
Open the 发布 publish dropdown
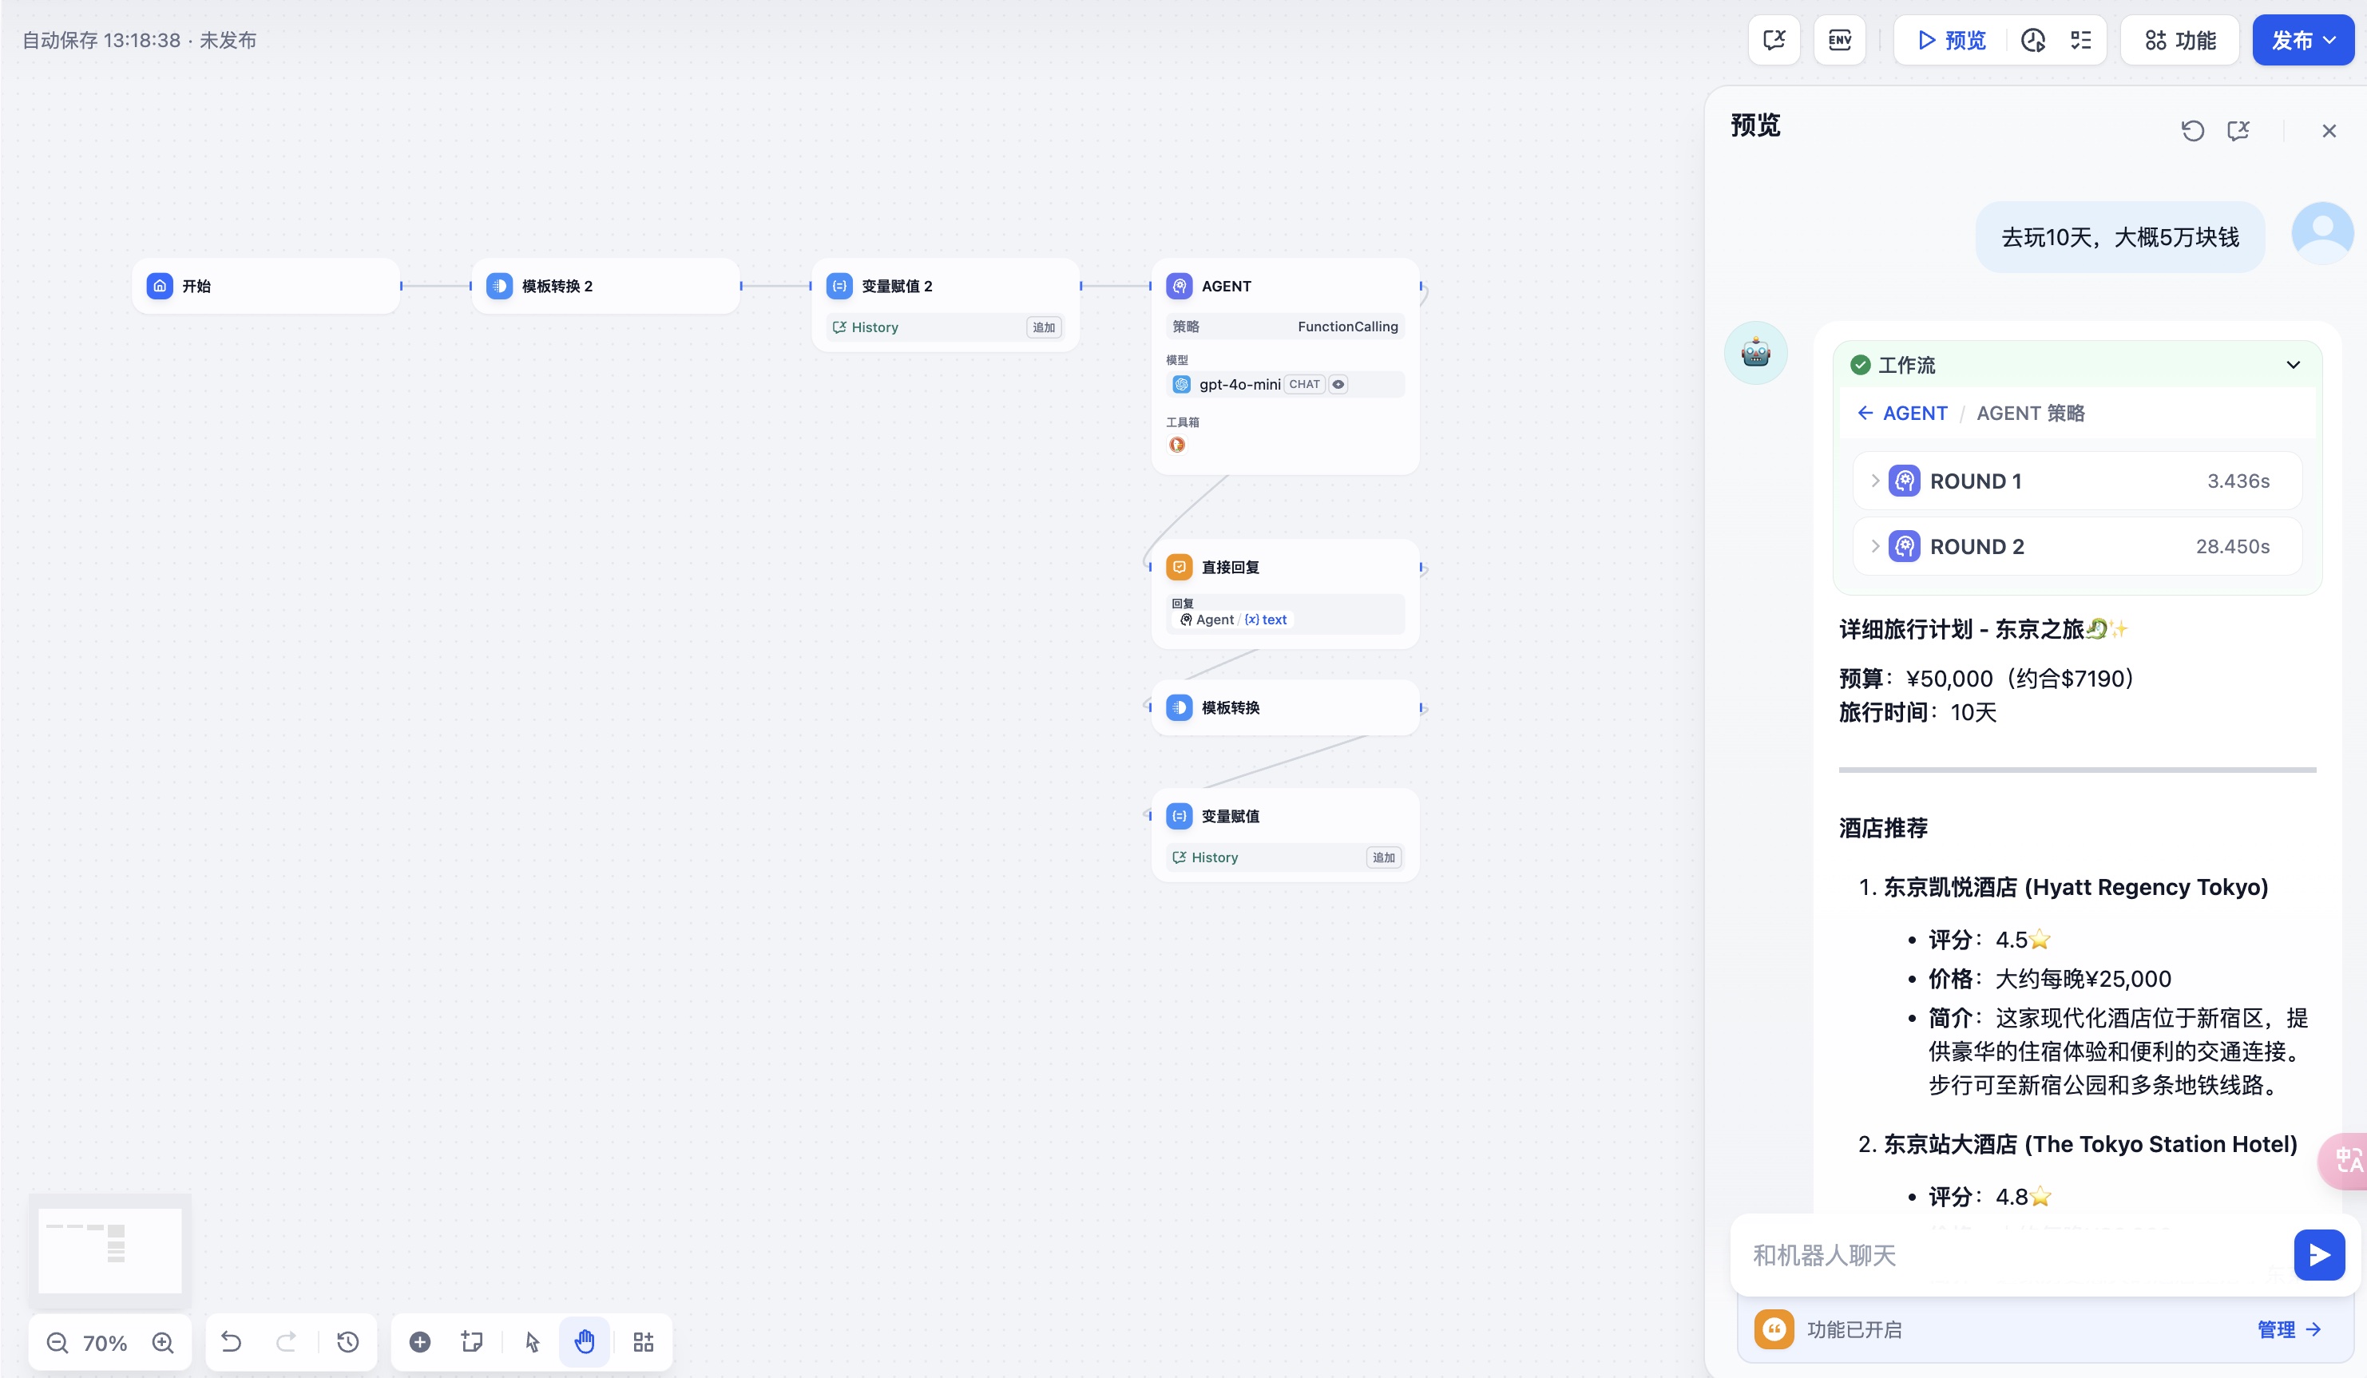tap(2302, 41)
